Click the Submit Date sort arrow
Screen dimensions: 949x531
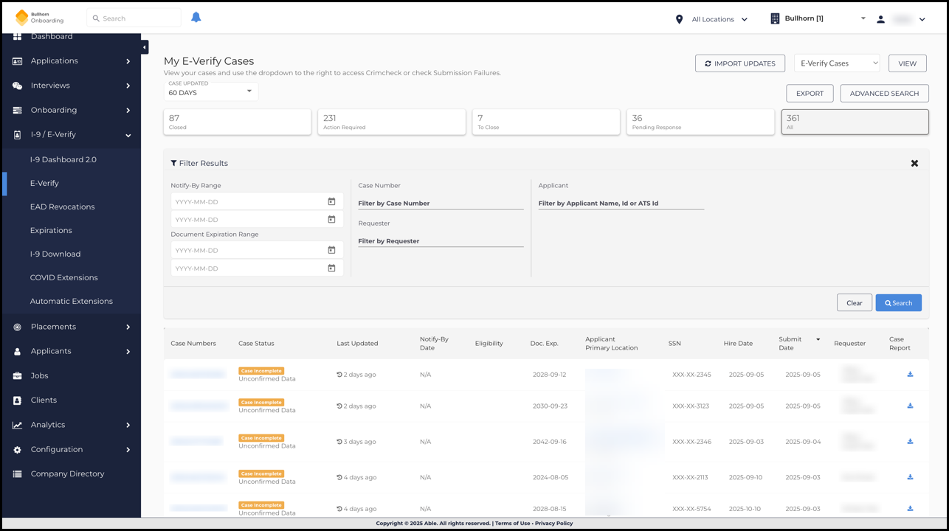pos(818,339)
